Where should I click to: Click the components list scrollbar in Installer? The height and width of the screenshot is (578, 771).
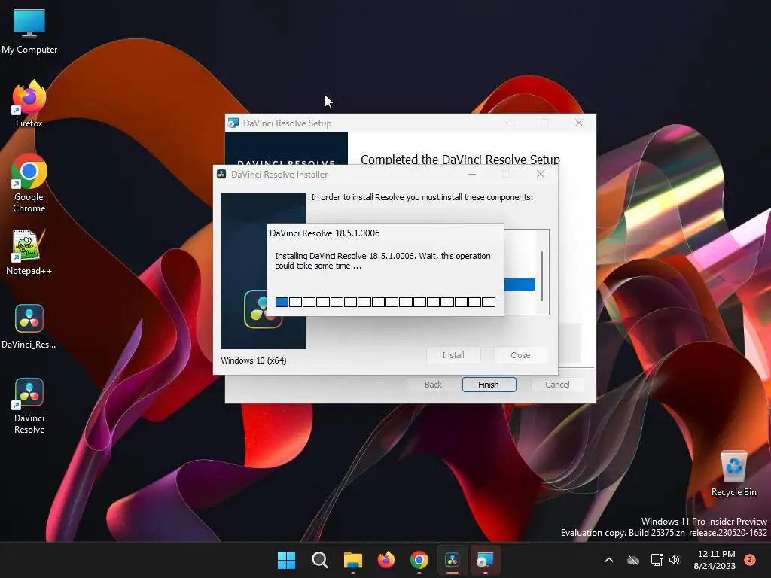[x=542, y=276]
